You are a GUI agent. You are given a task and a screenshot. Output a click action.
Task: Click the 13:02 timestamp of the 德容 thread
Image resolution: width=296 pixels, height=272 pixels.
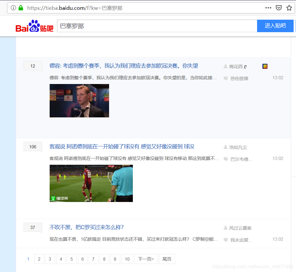pos(278,78)
